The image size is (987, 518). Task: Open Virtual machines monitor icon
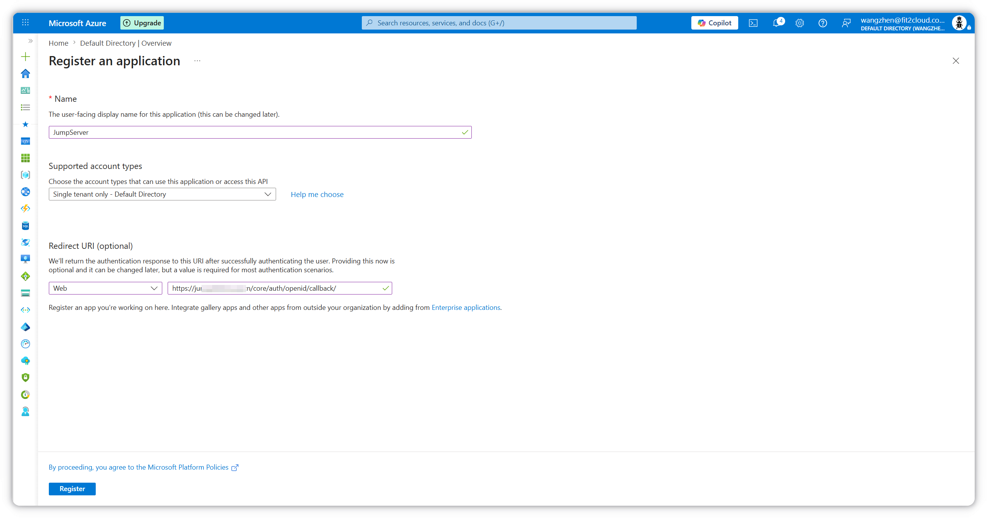(25, 259)
